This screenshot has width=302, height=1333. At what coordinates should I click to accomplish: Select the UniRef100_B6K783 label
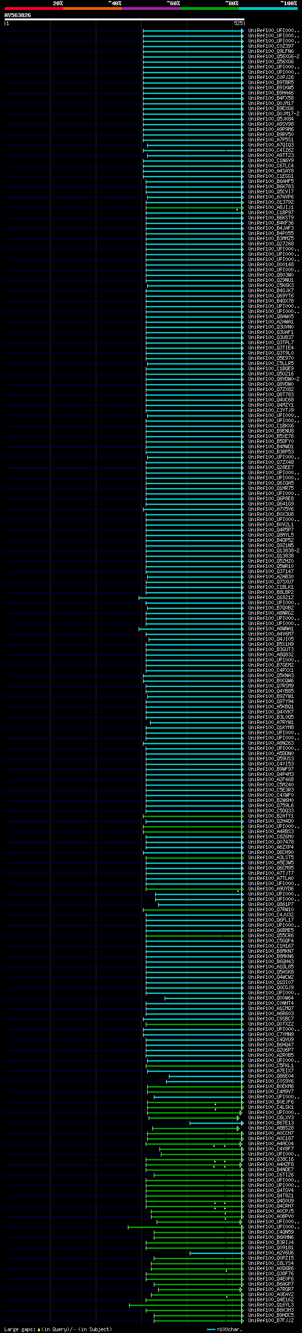(271, 187)
